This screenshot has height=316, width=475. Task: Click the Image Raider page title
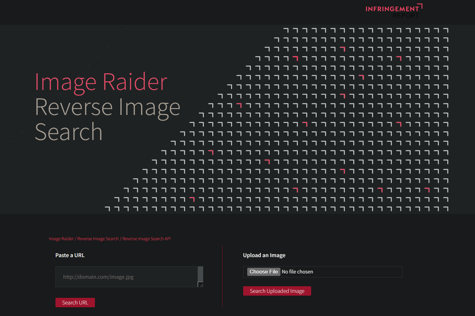pos(101,81)
